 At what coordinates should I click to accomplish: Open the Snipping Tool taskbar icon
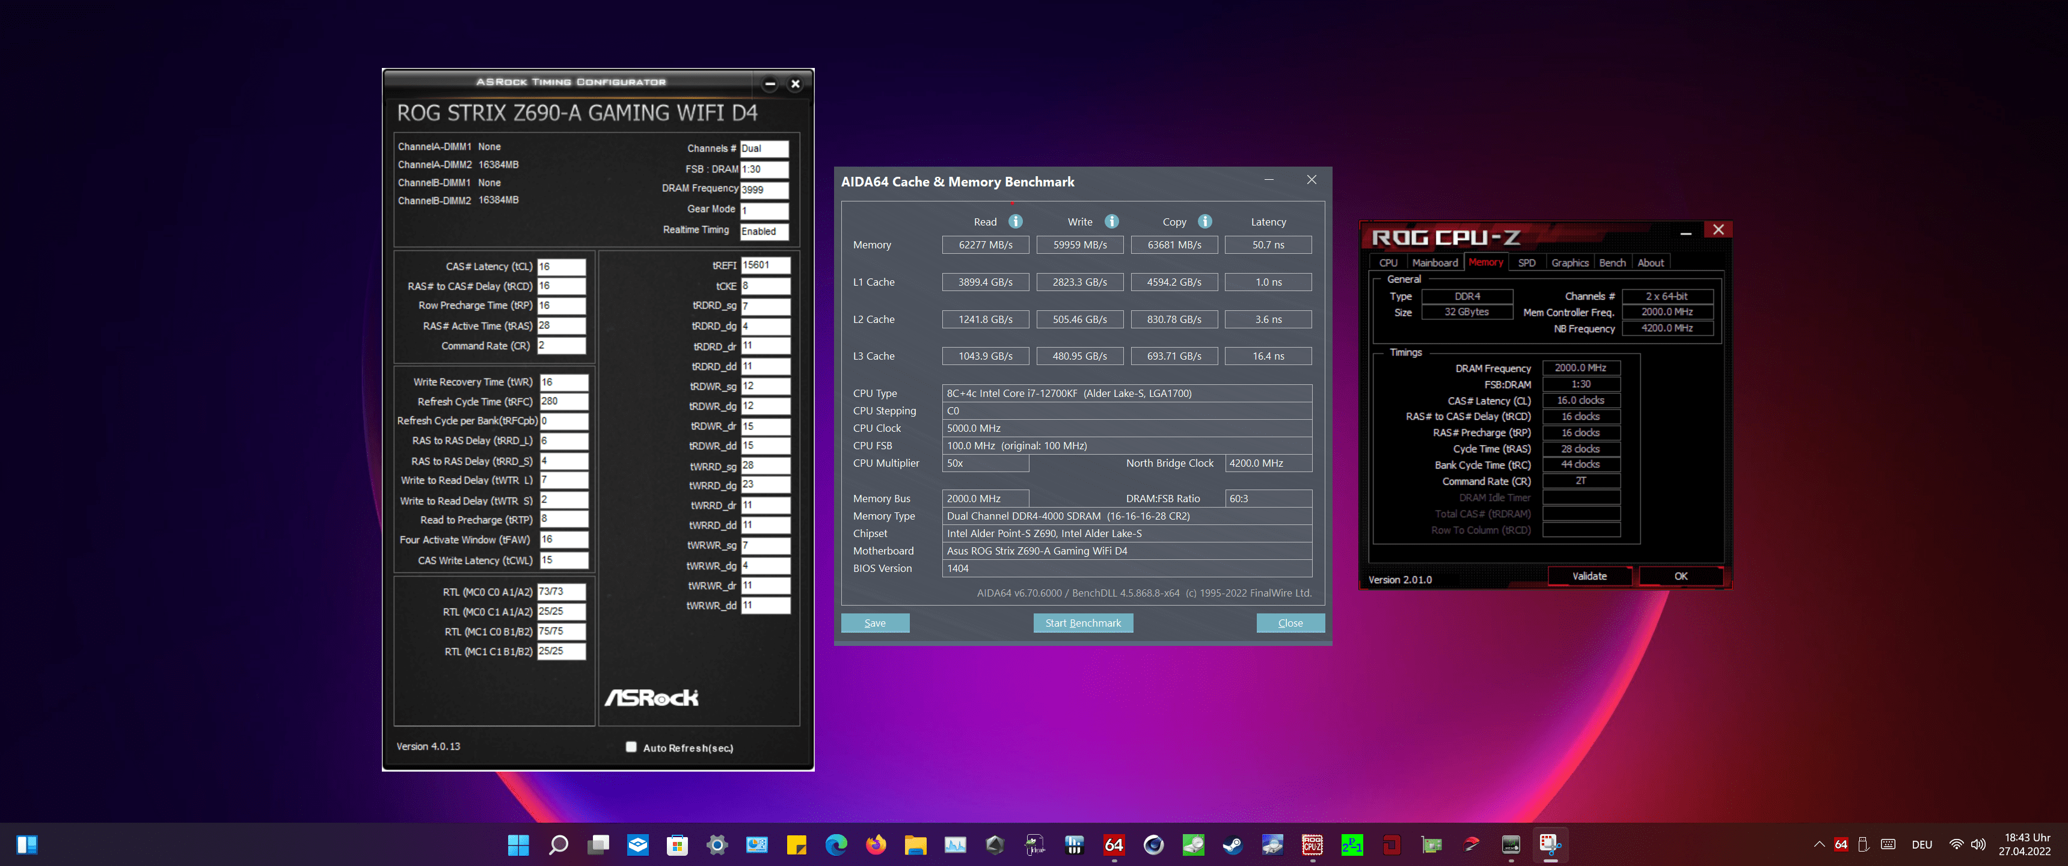[x=1550, y=844]
